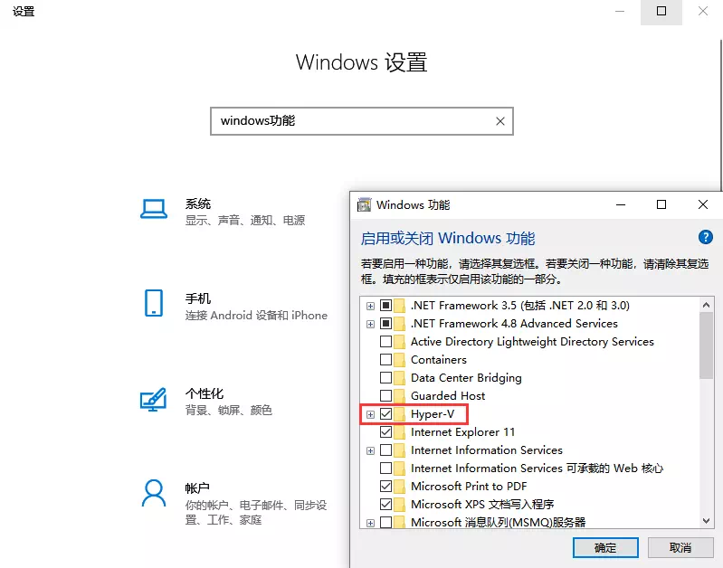Select Microsoft XPS 文档写入程序 label

(x=482, y=505)
